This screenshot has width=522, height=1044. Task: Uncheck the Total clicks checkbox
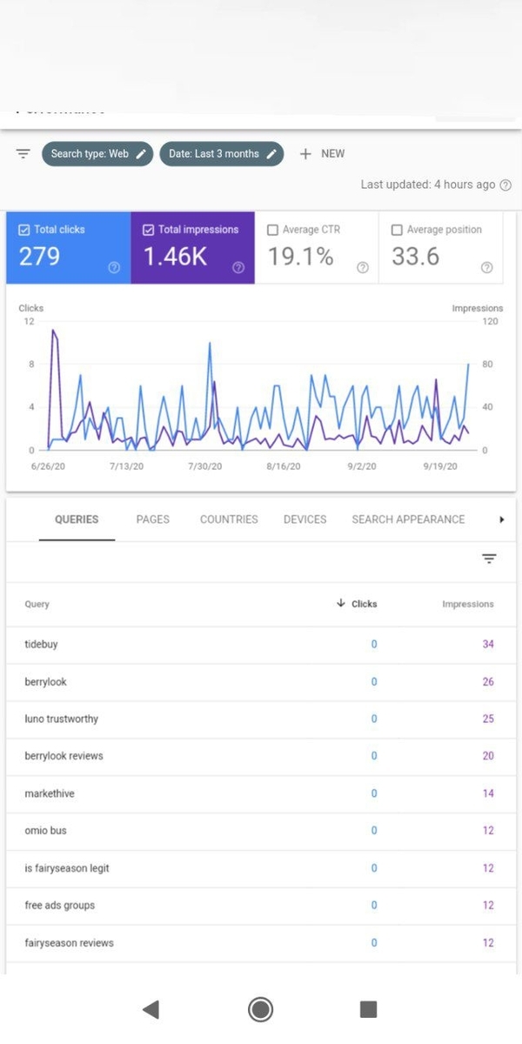click(24, 230)
